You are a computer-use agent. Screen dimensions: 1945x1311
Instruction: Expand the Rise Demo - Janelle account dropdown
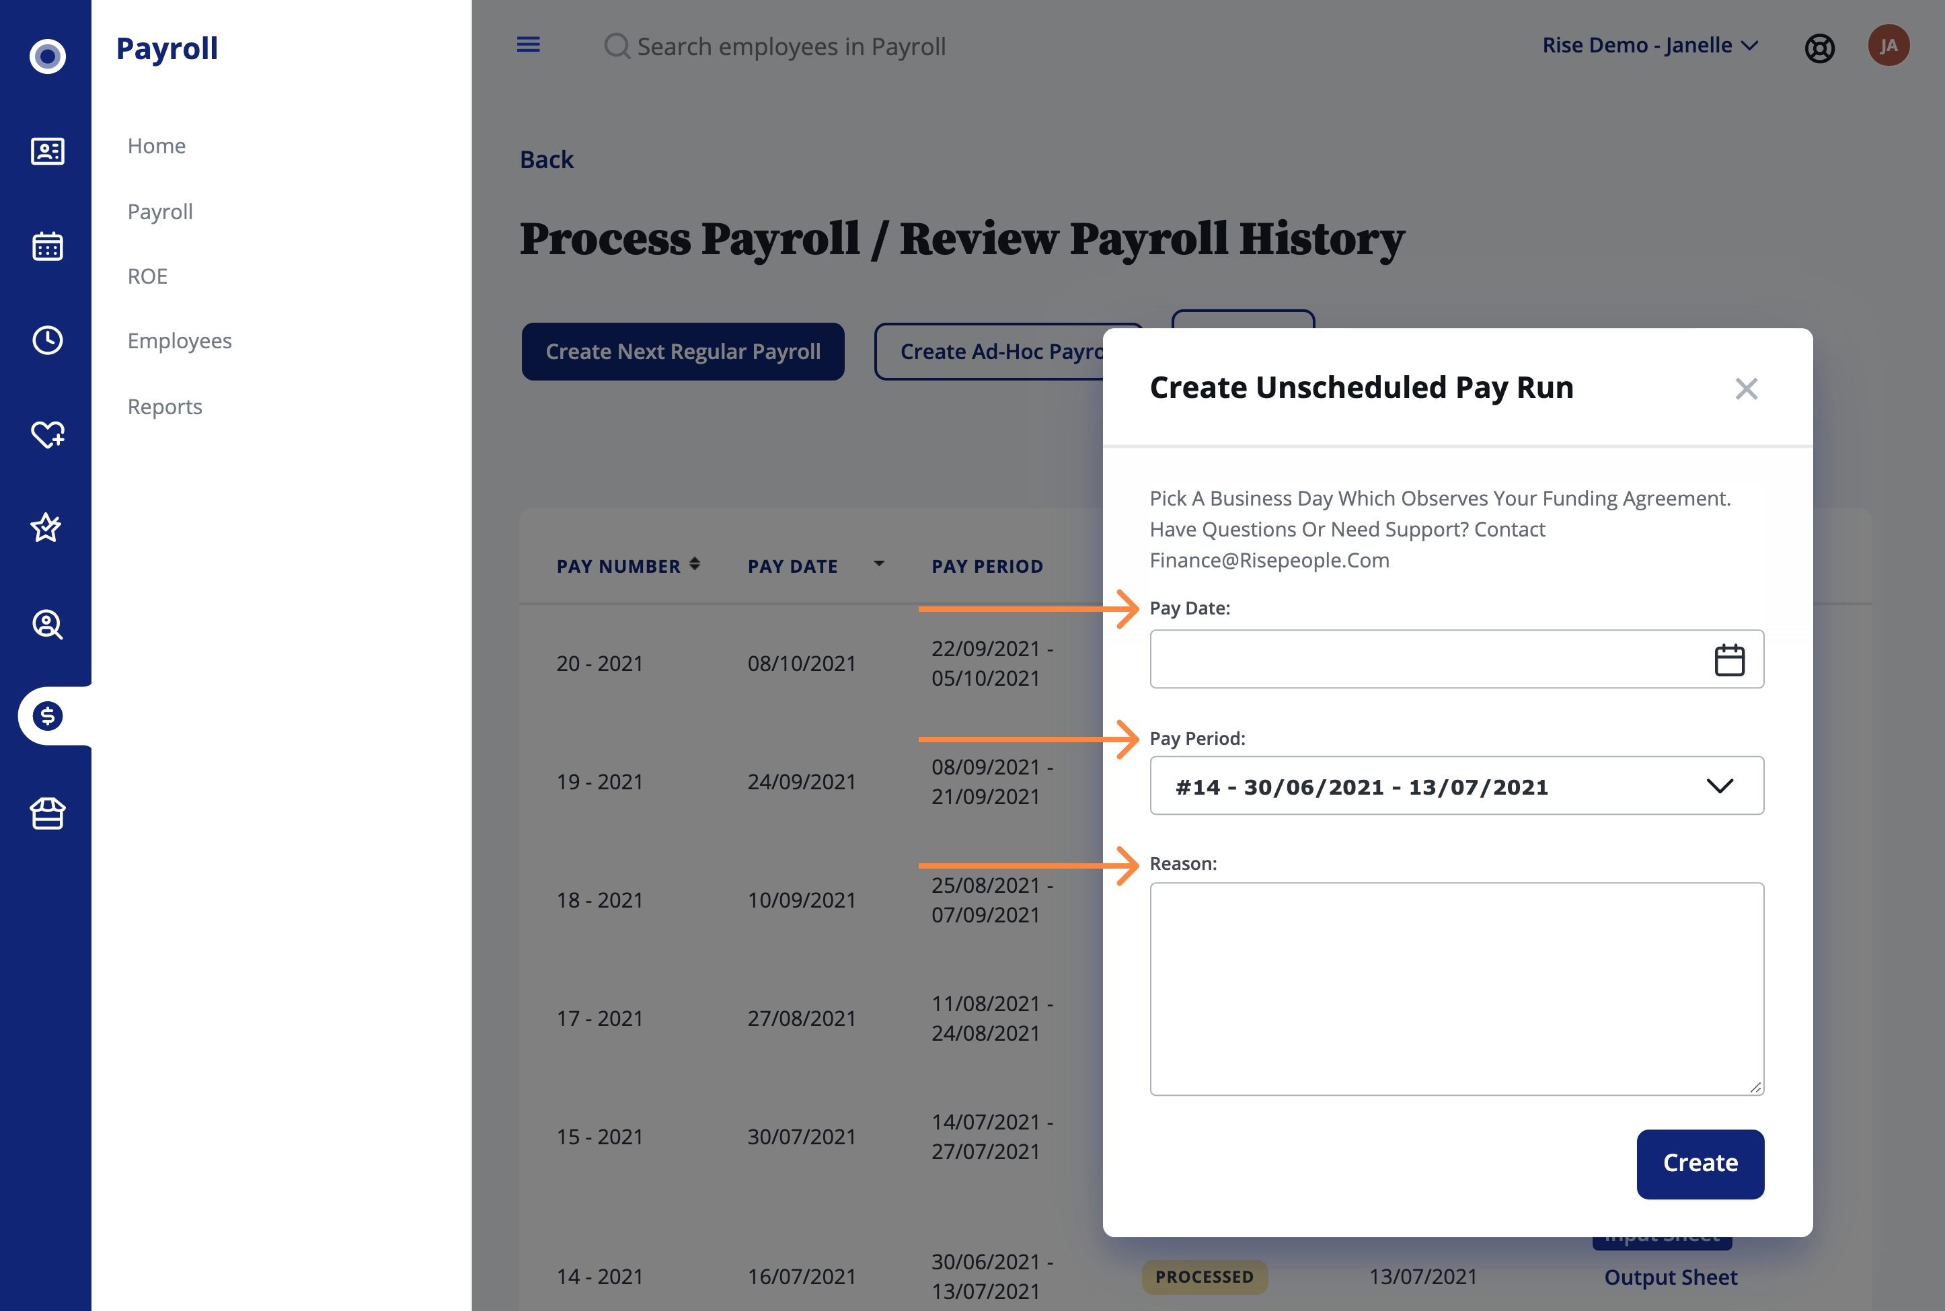[x=1650, y=45]
